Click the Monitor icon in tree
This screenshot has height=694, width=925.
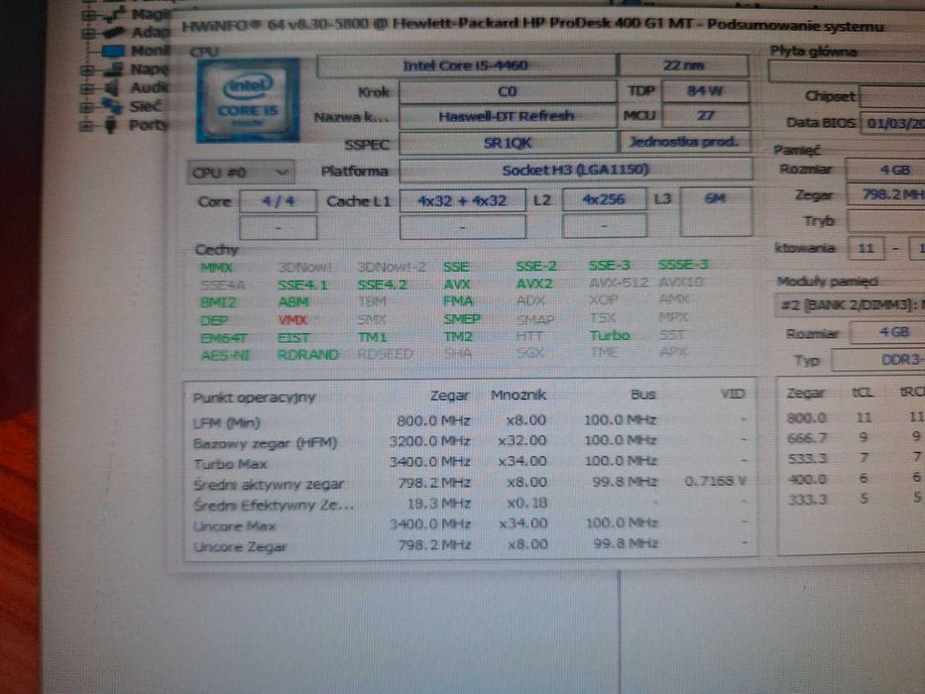[113, 52]
